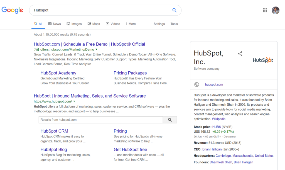Click the HubSpot logo thumbnail

(263, 60)
